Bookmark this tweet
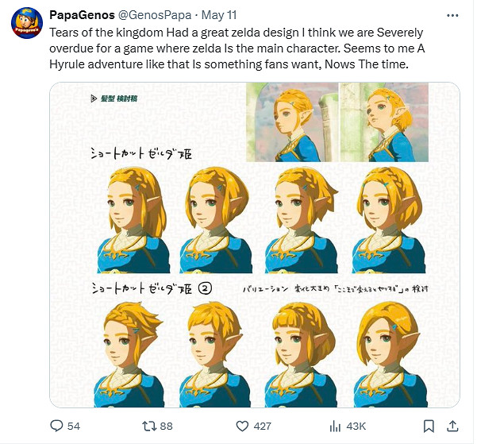The height and width of the screenshot is (444, 477). click(x=428, y=426)
